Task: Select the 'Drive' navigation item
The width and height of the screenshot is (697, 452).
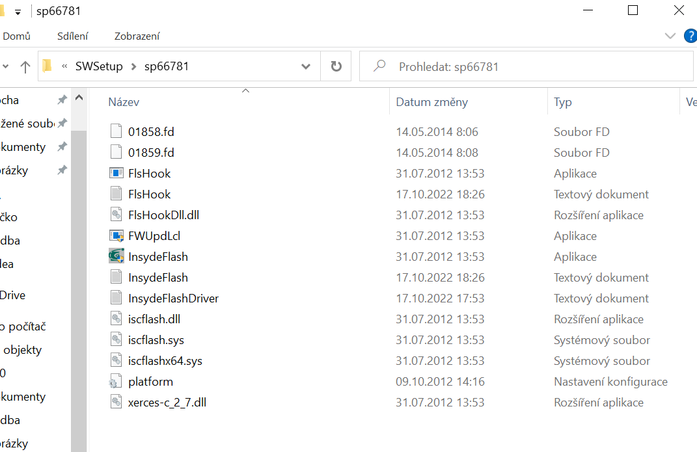Action: coord(13,295)
